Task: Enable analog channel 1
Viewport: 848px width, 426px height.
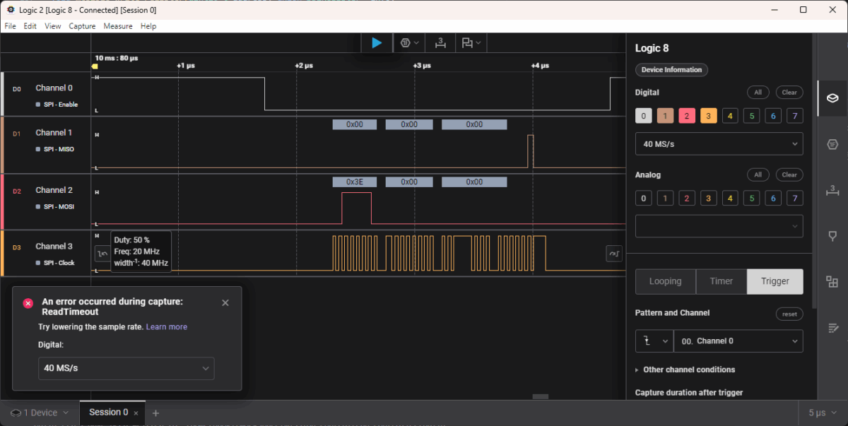Action: coord(665,199)
